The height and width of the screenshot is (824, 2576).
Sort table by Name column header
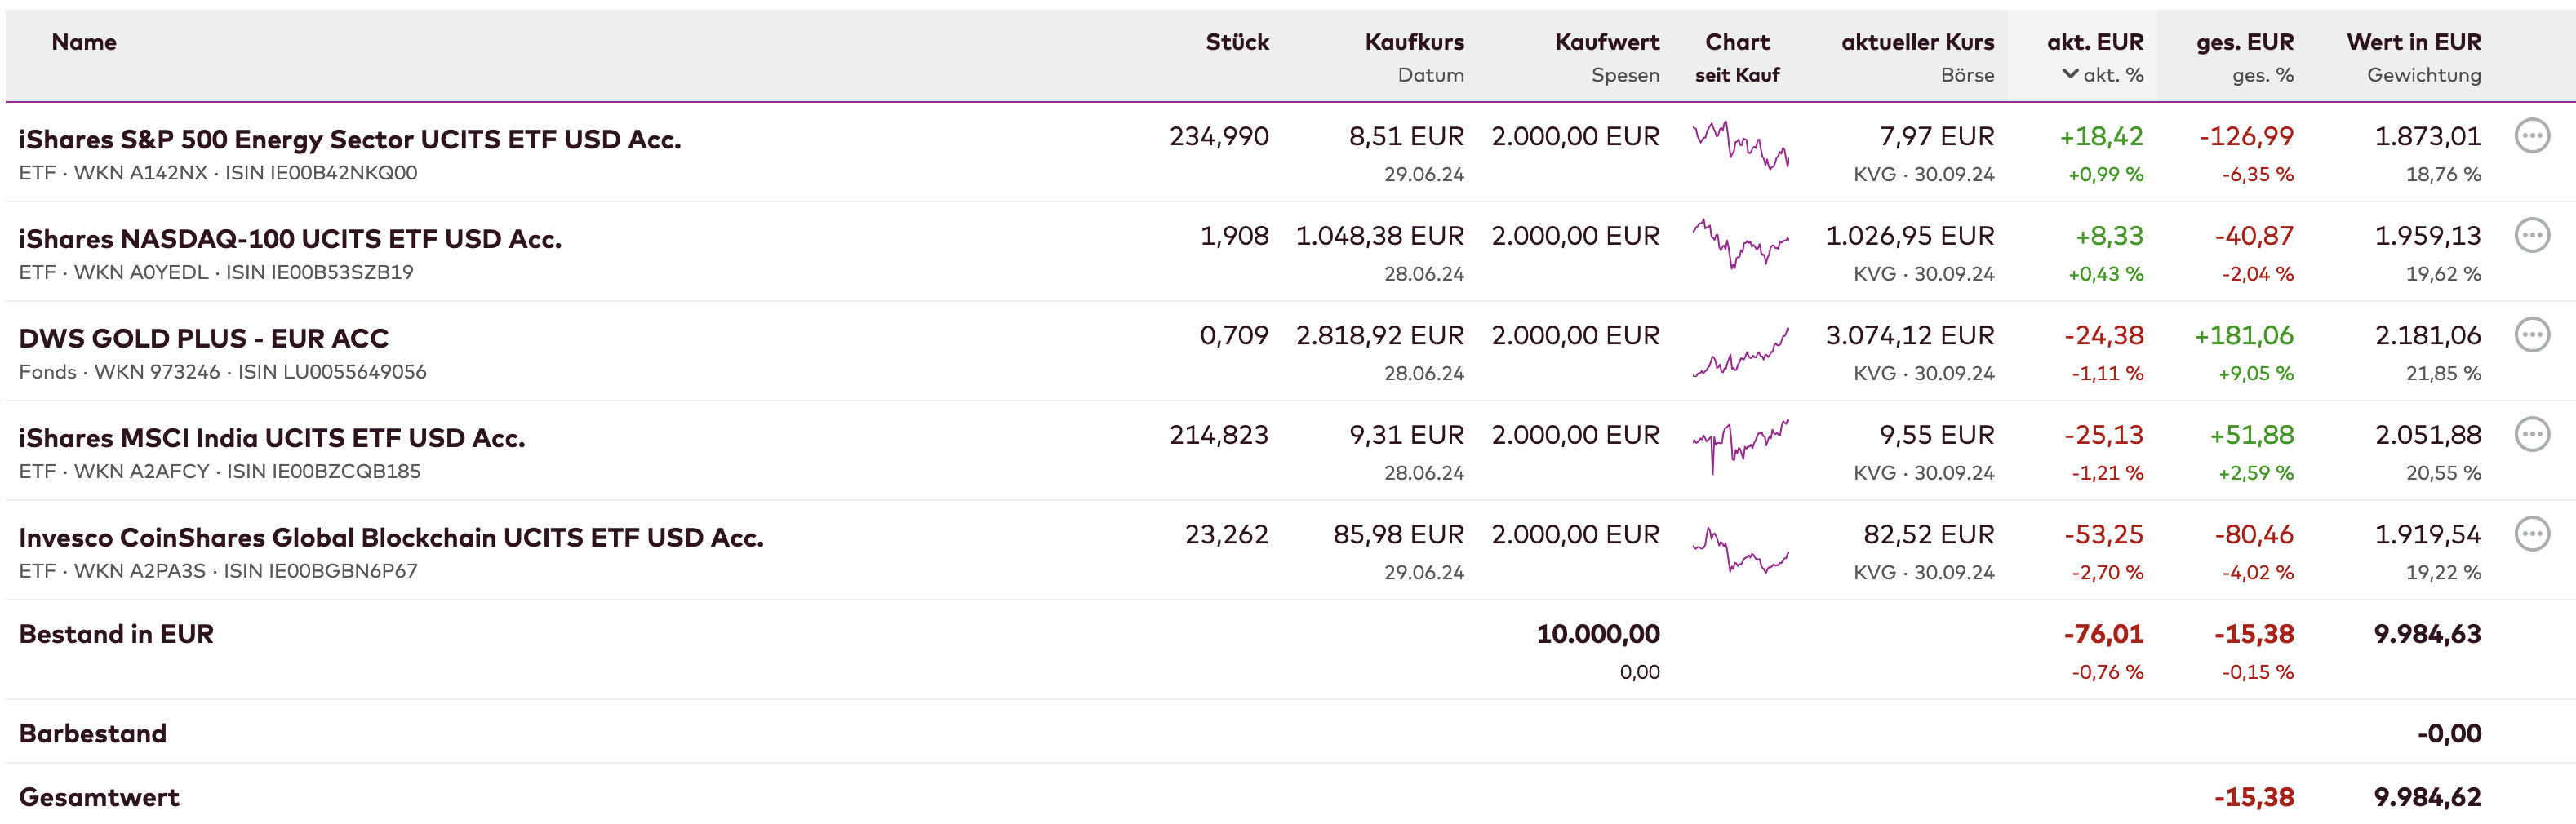pos(84,42)
